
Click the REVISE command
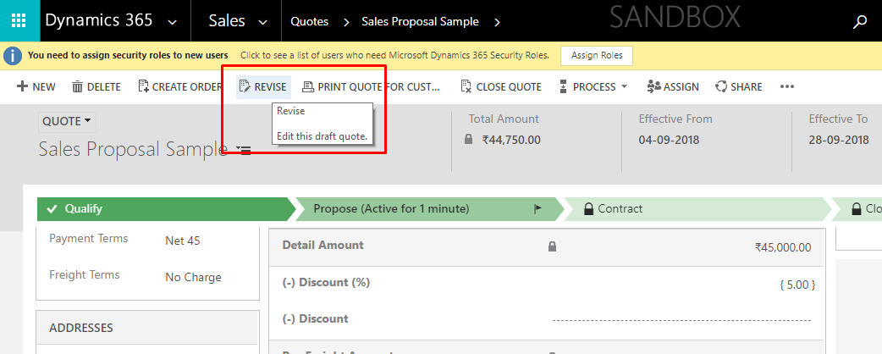tap(263, 86)
